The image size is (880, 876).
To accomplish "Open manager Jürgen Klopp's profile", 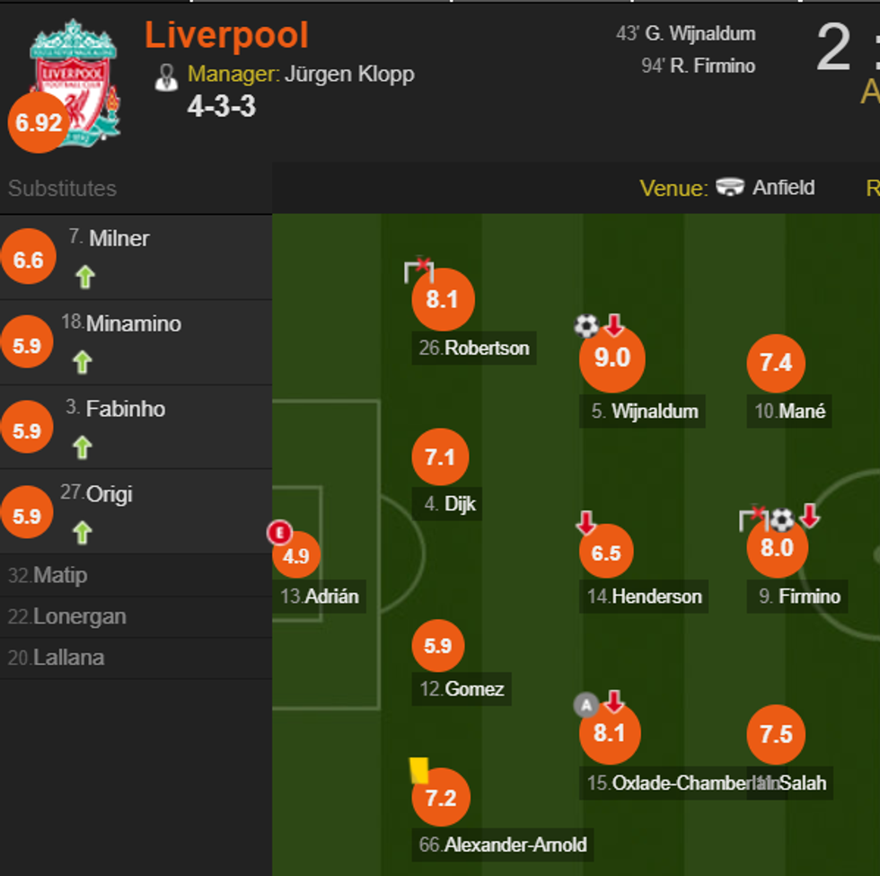I will pos(349,74).
